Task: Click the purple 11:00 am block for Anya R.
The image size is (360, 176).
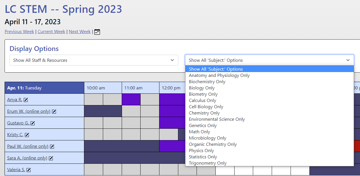Action: [x=131, y=99]
